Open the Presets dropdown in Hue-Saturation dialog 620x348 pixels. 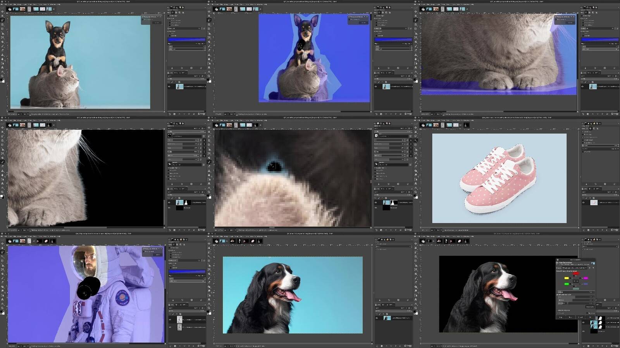click(574, 268)
